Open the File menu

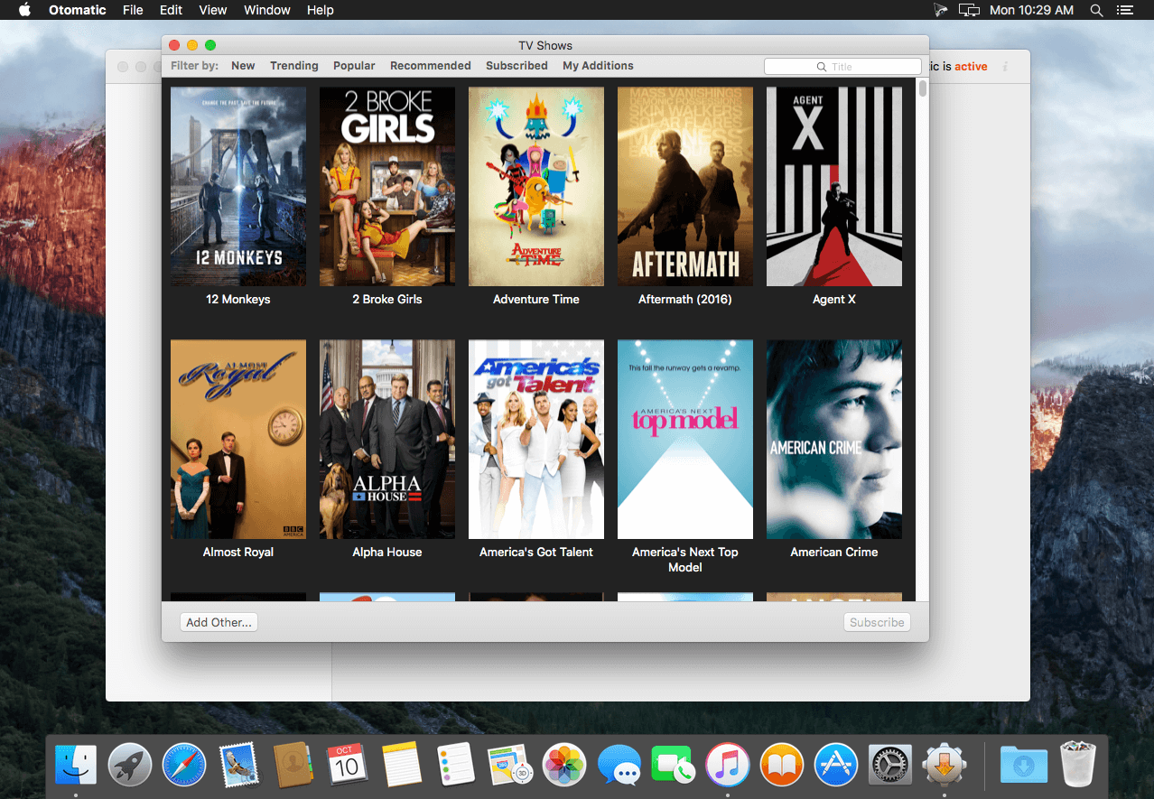pyautogui.click(x=133, y=10)
